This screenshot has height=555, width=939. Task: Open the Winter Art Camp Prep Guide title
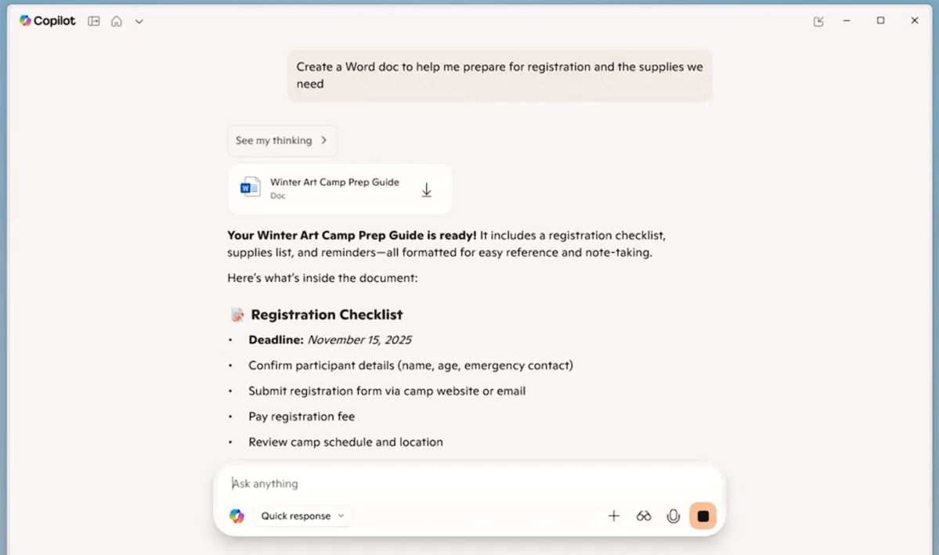click(x=334, y=182)
